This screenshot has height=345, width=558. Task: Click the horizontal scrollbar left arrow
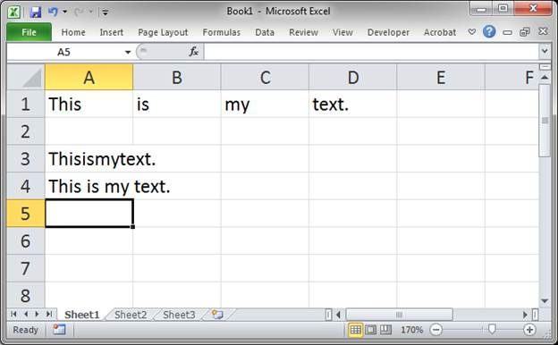(x=338, y=315)
